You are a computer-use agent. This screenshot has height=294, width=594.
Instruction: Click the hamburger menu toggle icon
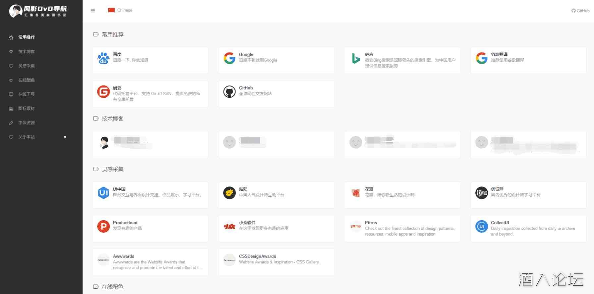tap(93, 11)
